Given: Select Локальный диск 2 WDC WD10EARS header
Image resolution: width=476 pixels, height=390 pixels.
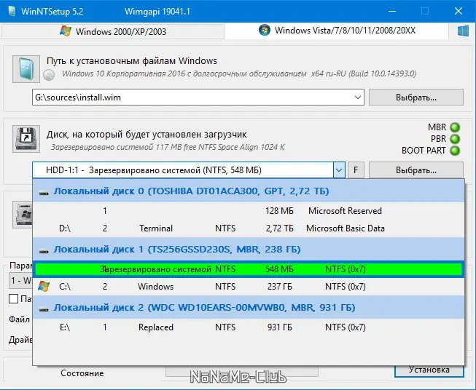Looking at the screenshot, I should [249, 308].
